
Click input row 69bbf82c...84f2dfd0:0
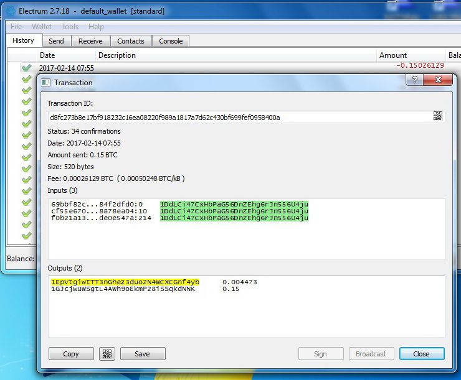179,204
